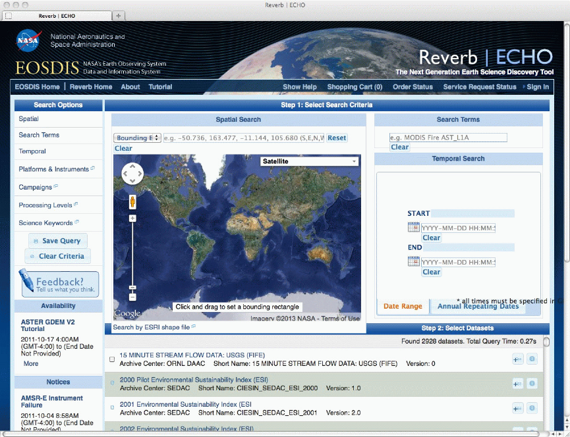View Order Status
The height and width of the screenshot is (437, 570).
[413, 87]
